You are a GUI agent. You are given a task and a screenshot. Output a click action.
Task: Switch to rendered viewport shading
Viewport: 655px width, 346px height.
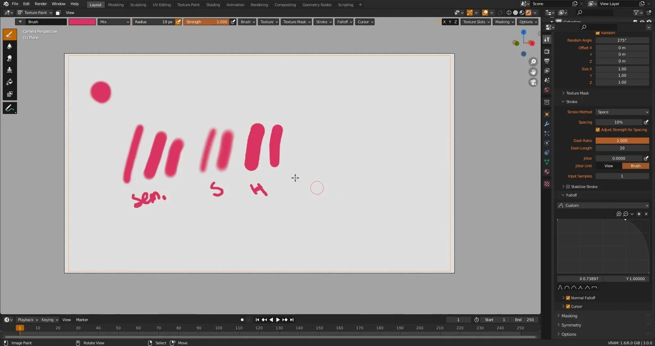click(x=529, y=13)
